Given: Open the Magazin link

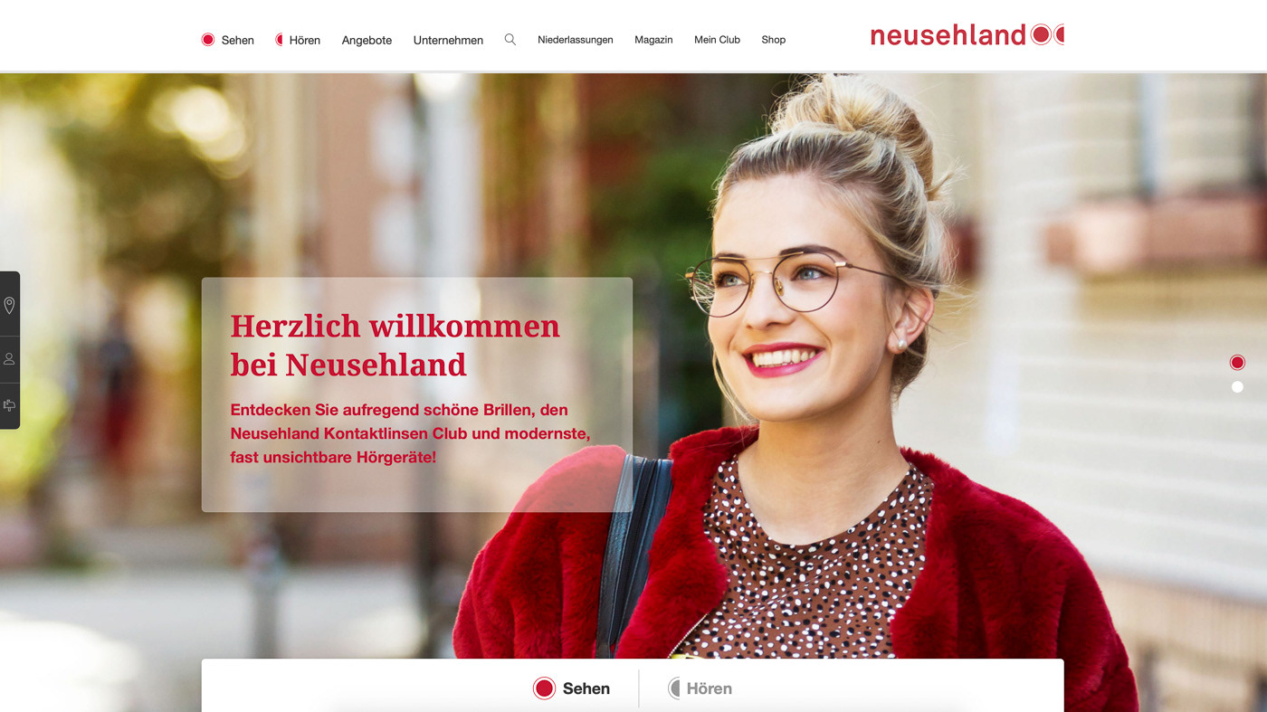Looking at the screenshot, I should pyautogui.click(x=653, y=40).
